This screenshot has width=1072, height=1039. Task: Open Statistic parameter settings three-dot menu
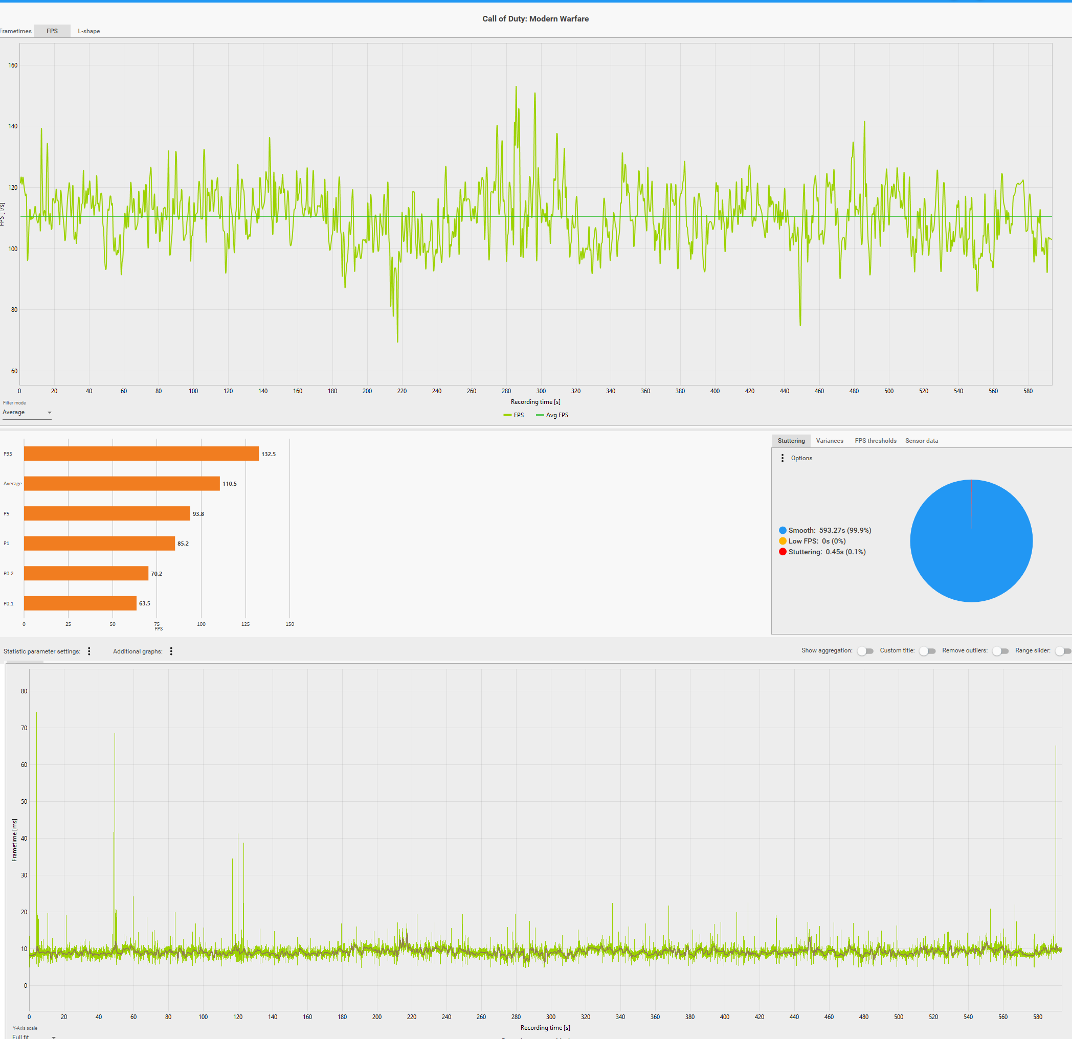[x=89, y=651]
